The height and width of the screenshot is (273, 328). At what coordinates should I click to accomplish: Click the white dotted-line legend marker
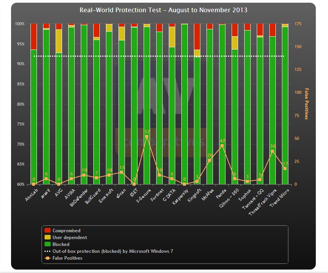(48, 251)
